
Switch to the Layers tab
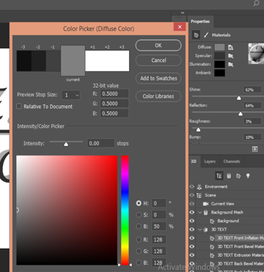(210, 162)
